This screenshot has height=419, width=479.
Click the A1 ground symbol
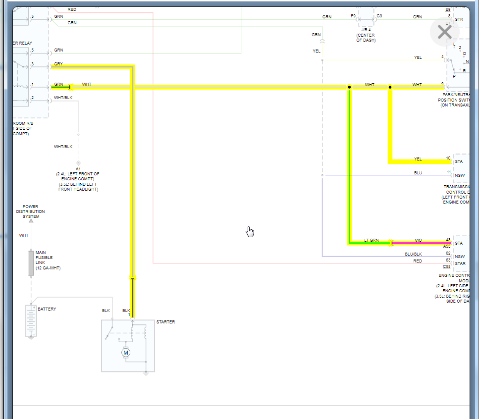pos(78,162)
